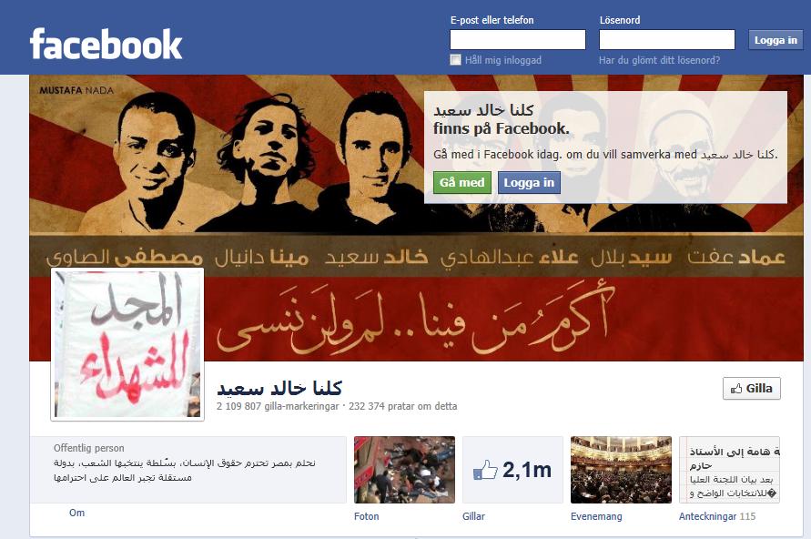This screenshot has width=811, height=539.
Task: Focus the E-post eller telefon field
Action: tap(518, 40)
